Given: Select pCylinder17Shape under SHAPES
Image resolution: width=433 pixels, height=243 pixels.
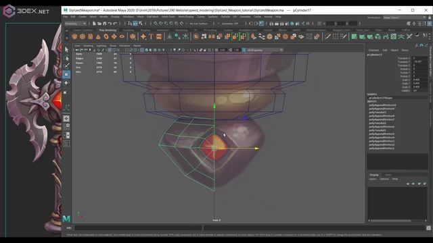Looking at the screenshot, I should (x=380, y=98).
